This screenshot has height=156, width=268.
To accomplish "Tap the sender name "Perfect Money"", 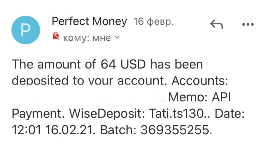I will pyautogui.click(x=89, y=21).
